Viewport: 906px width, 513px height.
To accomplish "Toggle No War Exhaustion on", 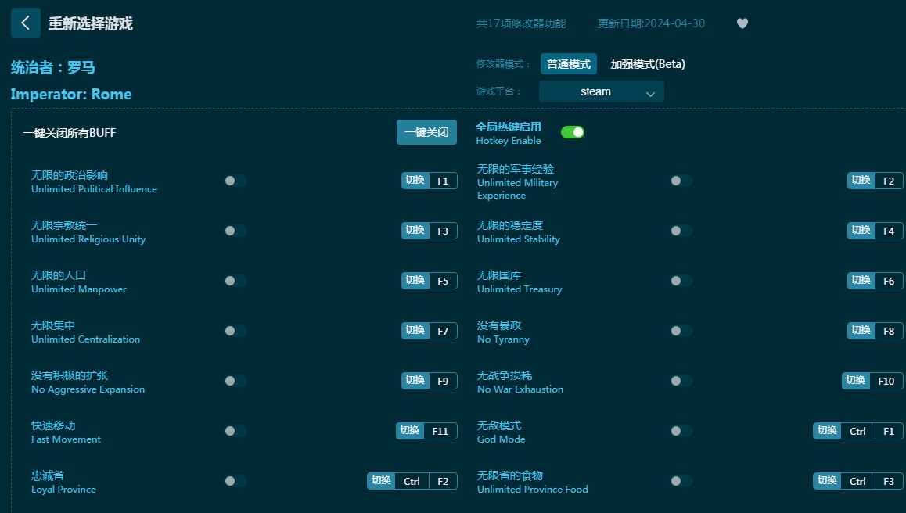I will [681, 381].
